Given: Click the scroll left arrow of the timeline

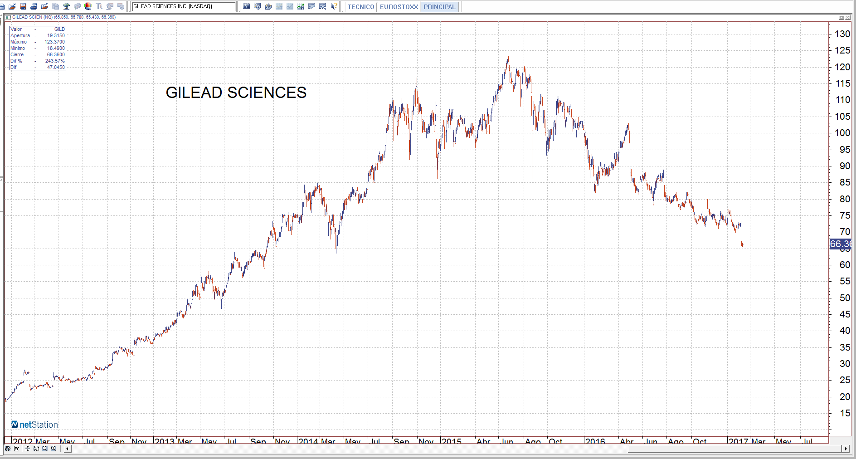Looking at the screenshot, I should pos(68,449).
